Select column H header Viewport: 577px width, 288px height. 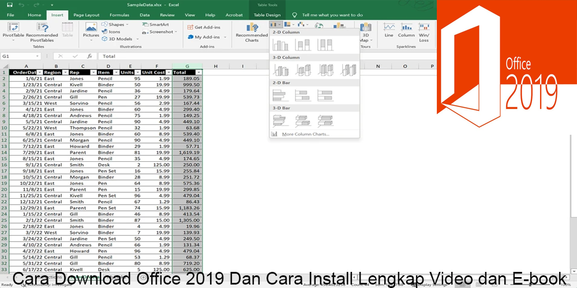[x=215, y=66]
